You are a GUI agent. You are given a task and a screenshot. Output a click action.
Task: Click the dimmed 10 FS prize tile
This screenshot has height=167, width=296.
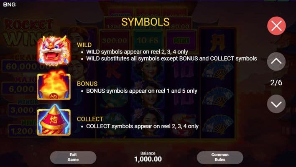148,40
